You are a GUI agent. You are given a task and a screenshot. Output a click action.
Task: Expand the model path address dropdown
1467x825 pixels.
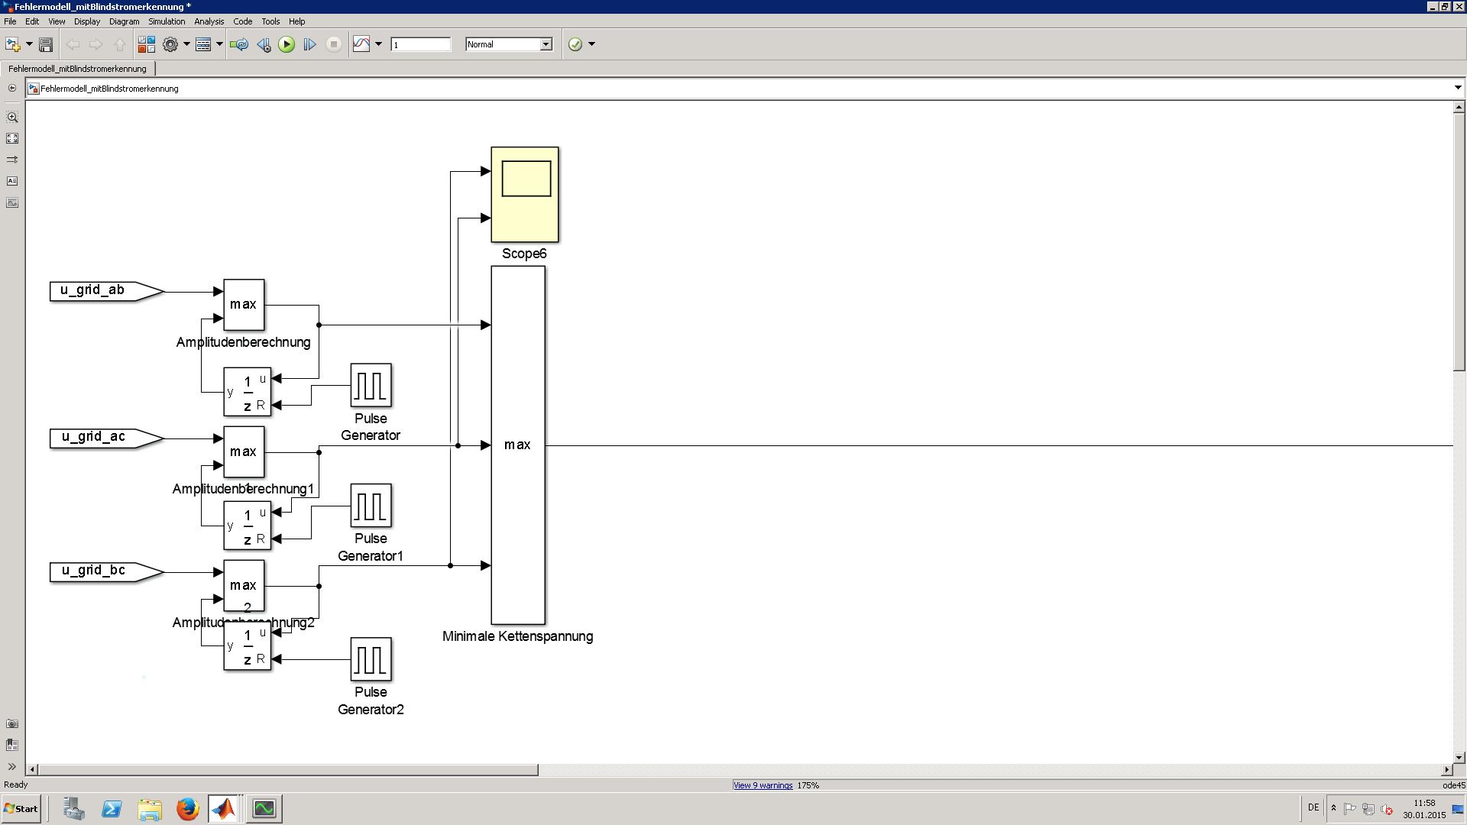[1457, 88]
